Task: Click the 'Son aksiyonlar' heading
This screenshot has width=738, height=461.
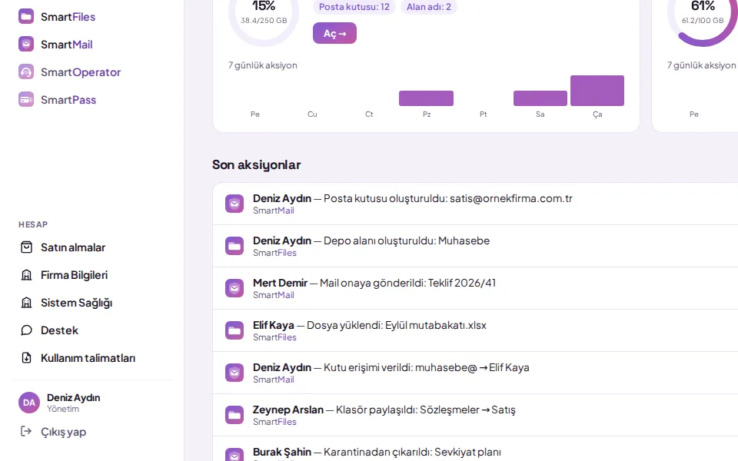Action: 257,165
